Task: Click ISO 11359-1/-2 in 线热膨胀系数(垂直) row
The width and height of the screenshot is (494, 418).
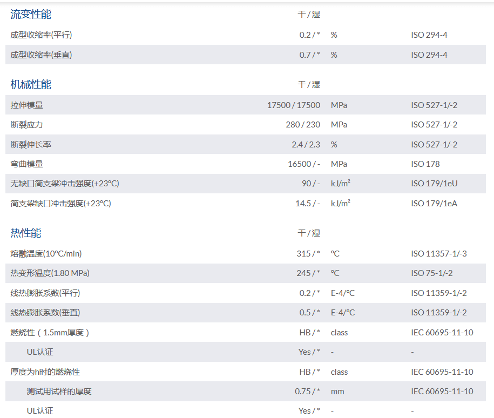Action: pyautogui.click(x=438, y=313)
